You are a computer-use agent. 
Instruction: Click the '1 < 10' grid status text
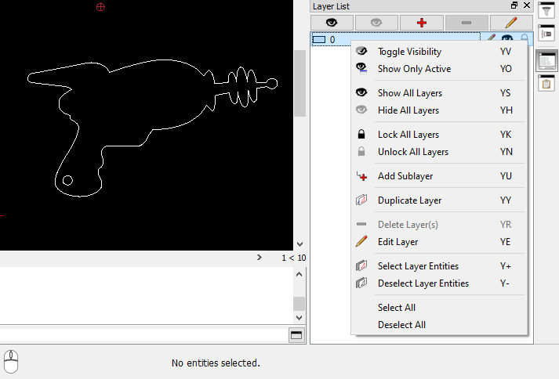[294, 258]
